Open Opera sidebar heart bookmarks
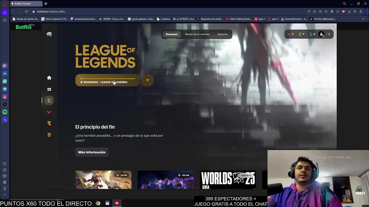Viewport: 369px width, 207px height. [x=5, y=164]
